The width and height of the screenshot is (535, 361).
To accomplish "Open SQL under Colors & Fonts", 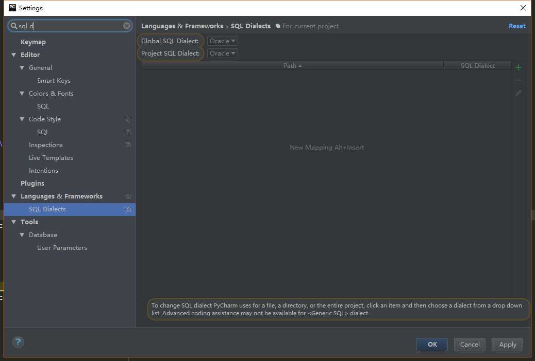I will 43,106.
